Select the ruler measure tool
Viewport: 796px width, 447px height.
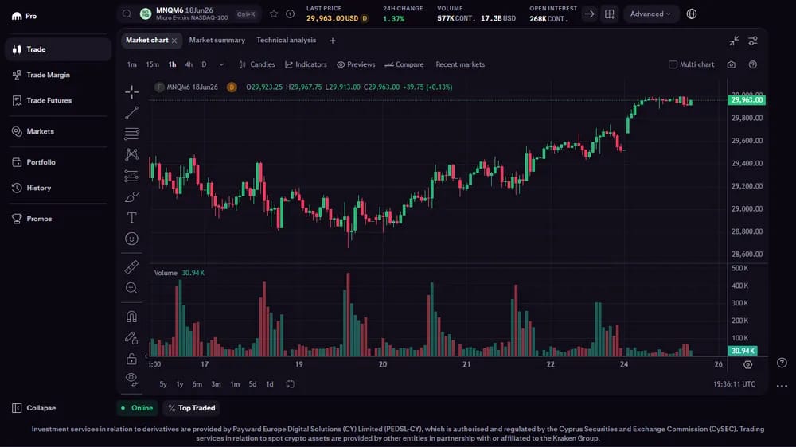131,267
